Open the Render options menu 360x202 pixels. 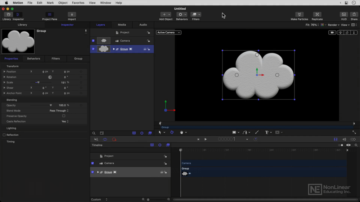[x=334, y=25]
